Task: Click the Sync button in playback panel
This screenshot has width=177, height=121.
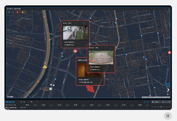Action: tap(156, 102)
